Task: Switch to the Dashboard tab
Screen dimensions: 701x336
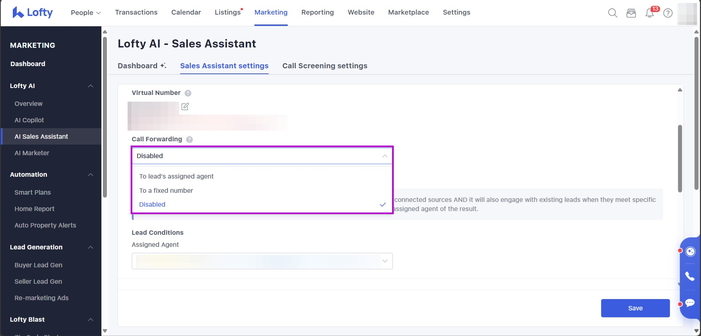Action: [x=138, y=66]
